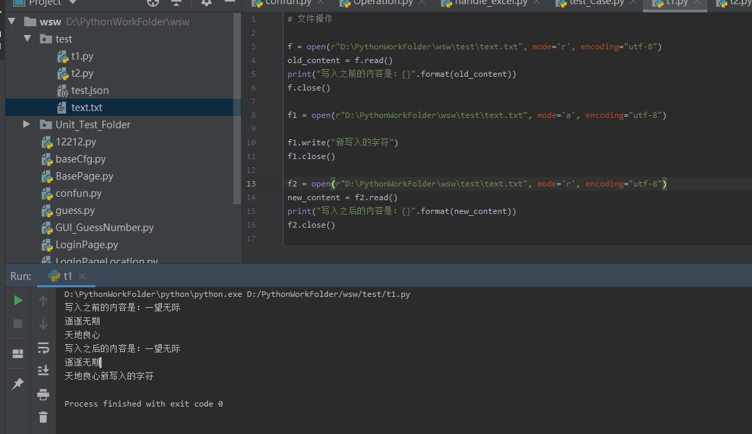Image resolution: width=752 pixels, height=434 pixels.
Task: Open t1.py in the project tree
Action: tap(82, 56)
